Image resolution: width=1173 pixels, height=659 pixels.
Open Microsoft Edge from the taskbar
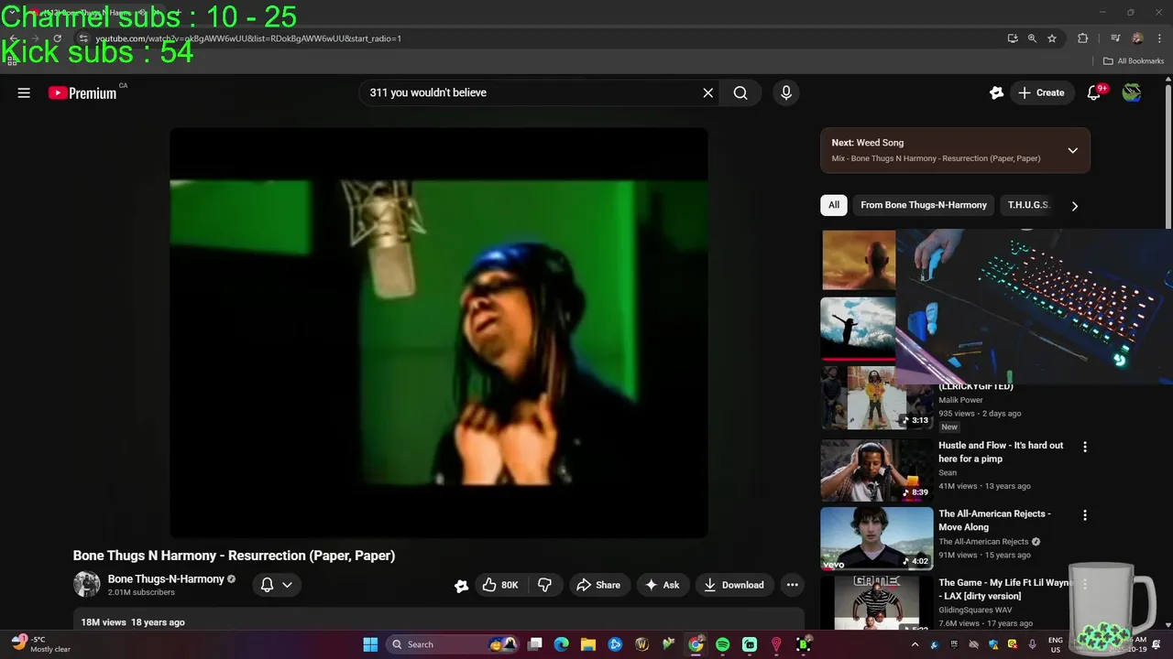[561, 644]
